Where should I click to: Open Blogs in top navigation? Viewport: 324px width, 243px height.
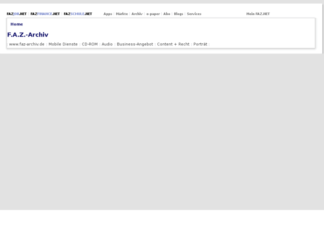pyautogui.click(x=179, y=14)
